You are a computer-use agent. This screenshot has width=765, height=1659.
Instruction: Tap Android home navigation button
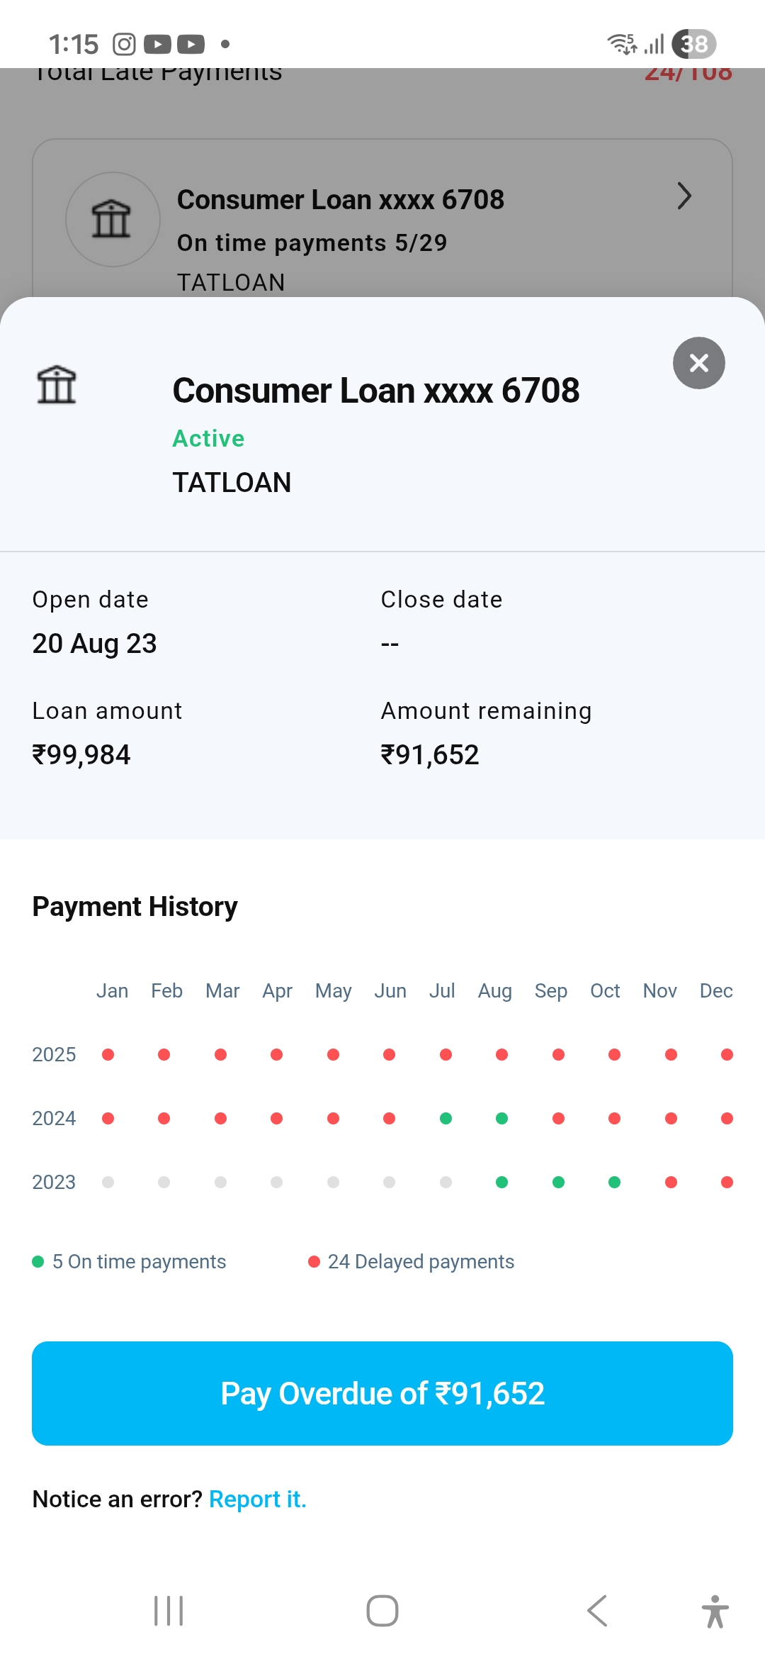pyautogui.click(x=382, y=1611)
